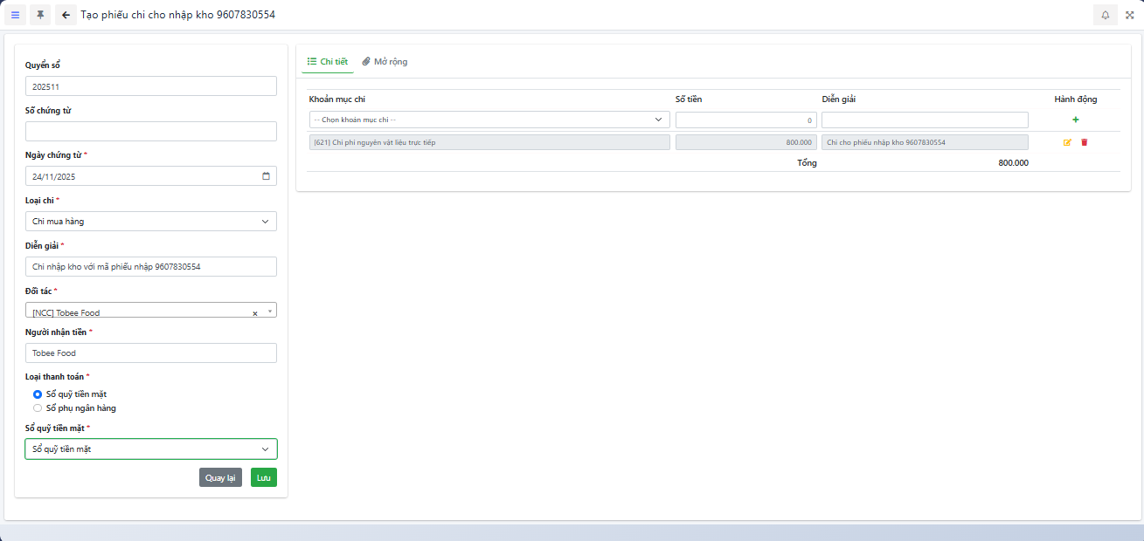Viewport: 1144px width, 541px height.
Task: Open calendar picker for Ngày chứng từ
Action: pyautogui.click(x=266, y=176)
